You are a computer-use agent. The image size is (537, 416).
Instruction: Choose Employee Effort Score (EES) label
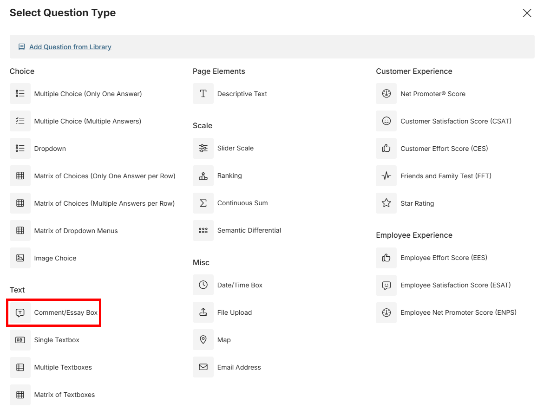tap(444, 258)
